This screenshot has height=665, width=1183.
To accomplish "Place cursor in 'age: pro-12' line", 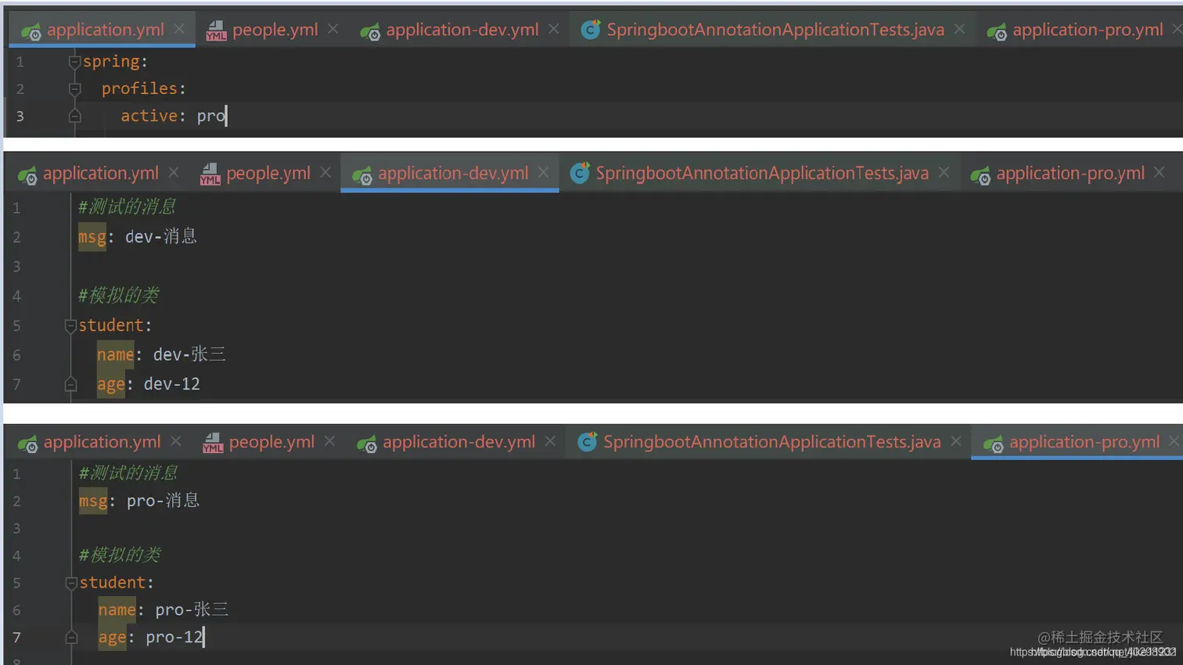I will click(151, 637).
